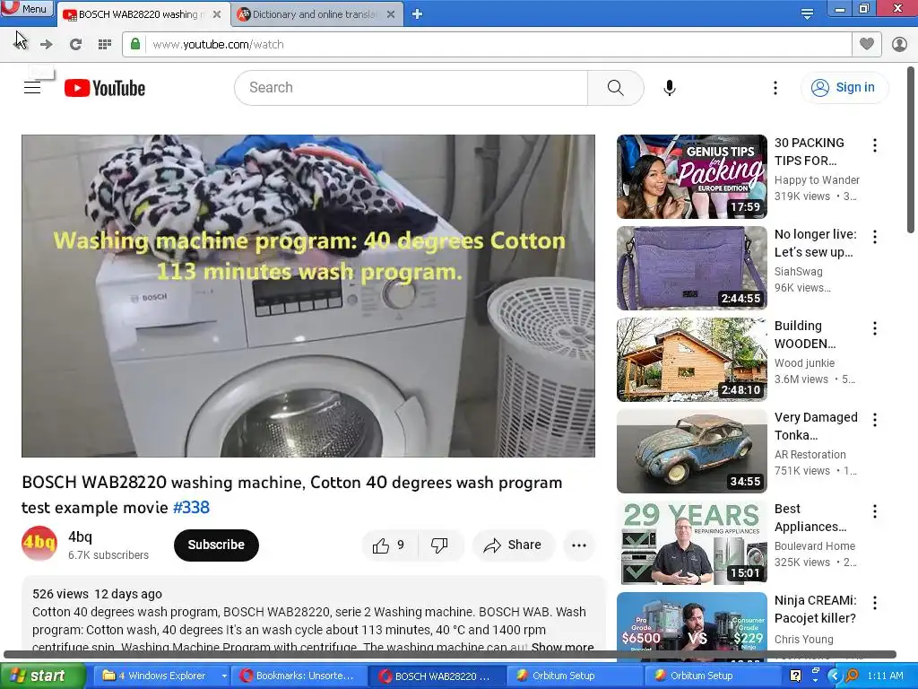Click the help question mark tray icon
This screenshot has width=918, height=689.
[795, 676]
